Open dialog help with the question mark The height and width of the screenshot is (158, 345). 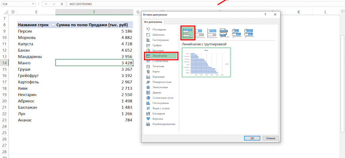(x=265, y=14)
